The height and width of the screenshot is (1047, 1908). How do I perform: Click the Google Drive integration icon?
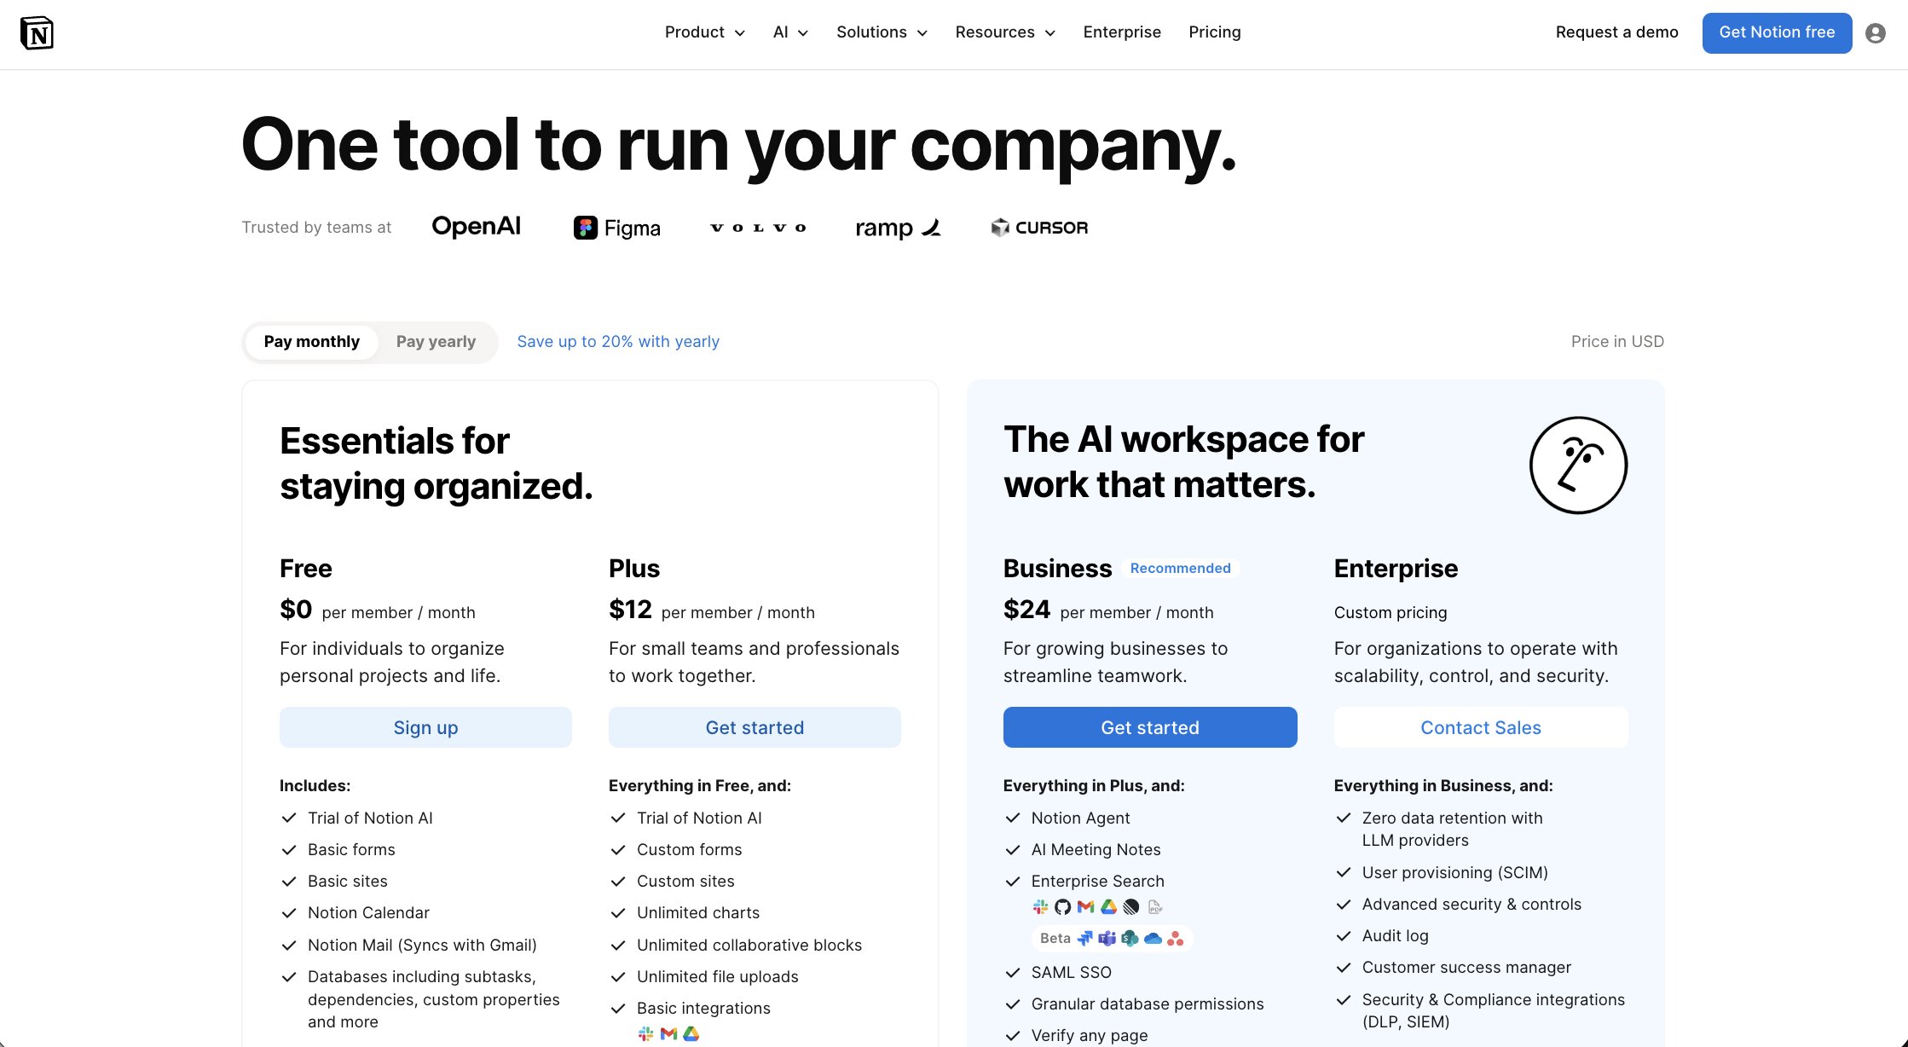(x=1108, y=906)
